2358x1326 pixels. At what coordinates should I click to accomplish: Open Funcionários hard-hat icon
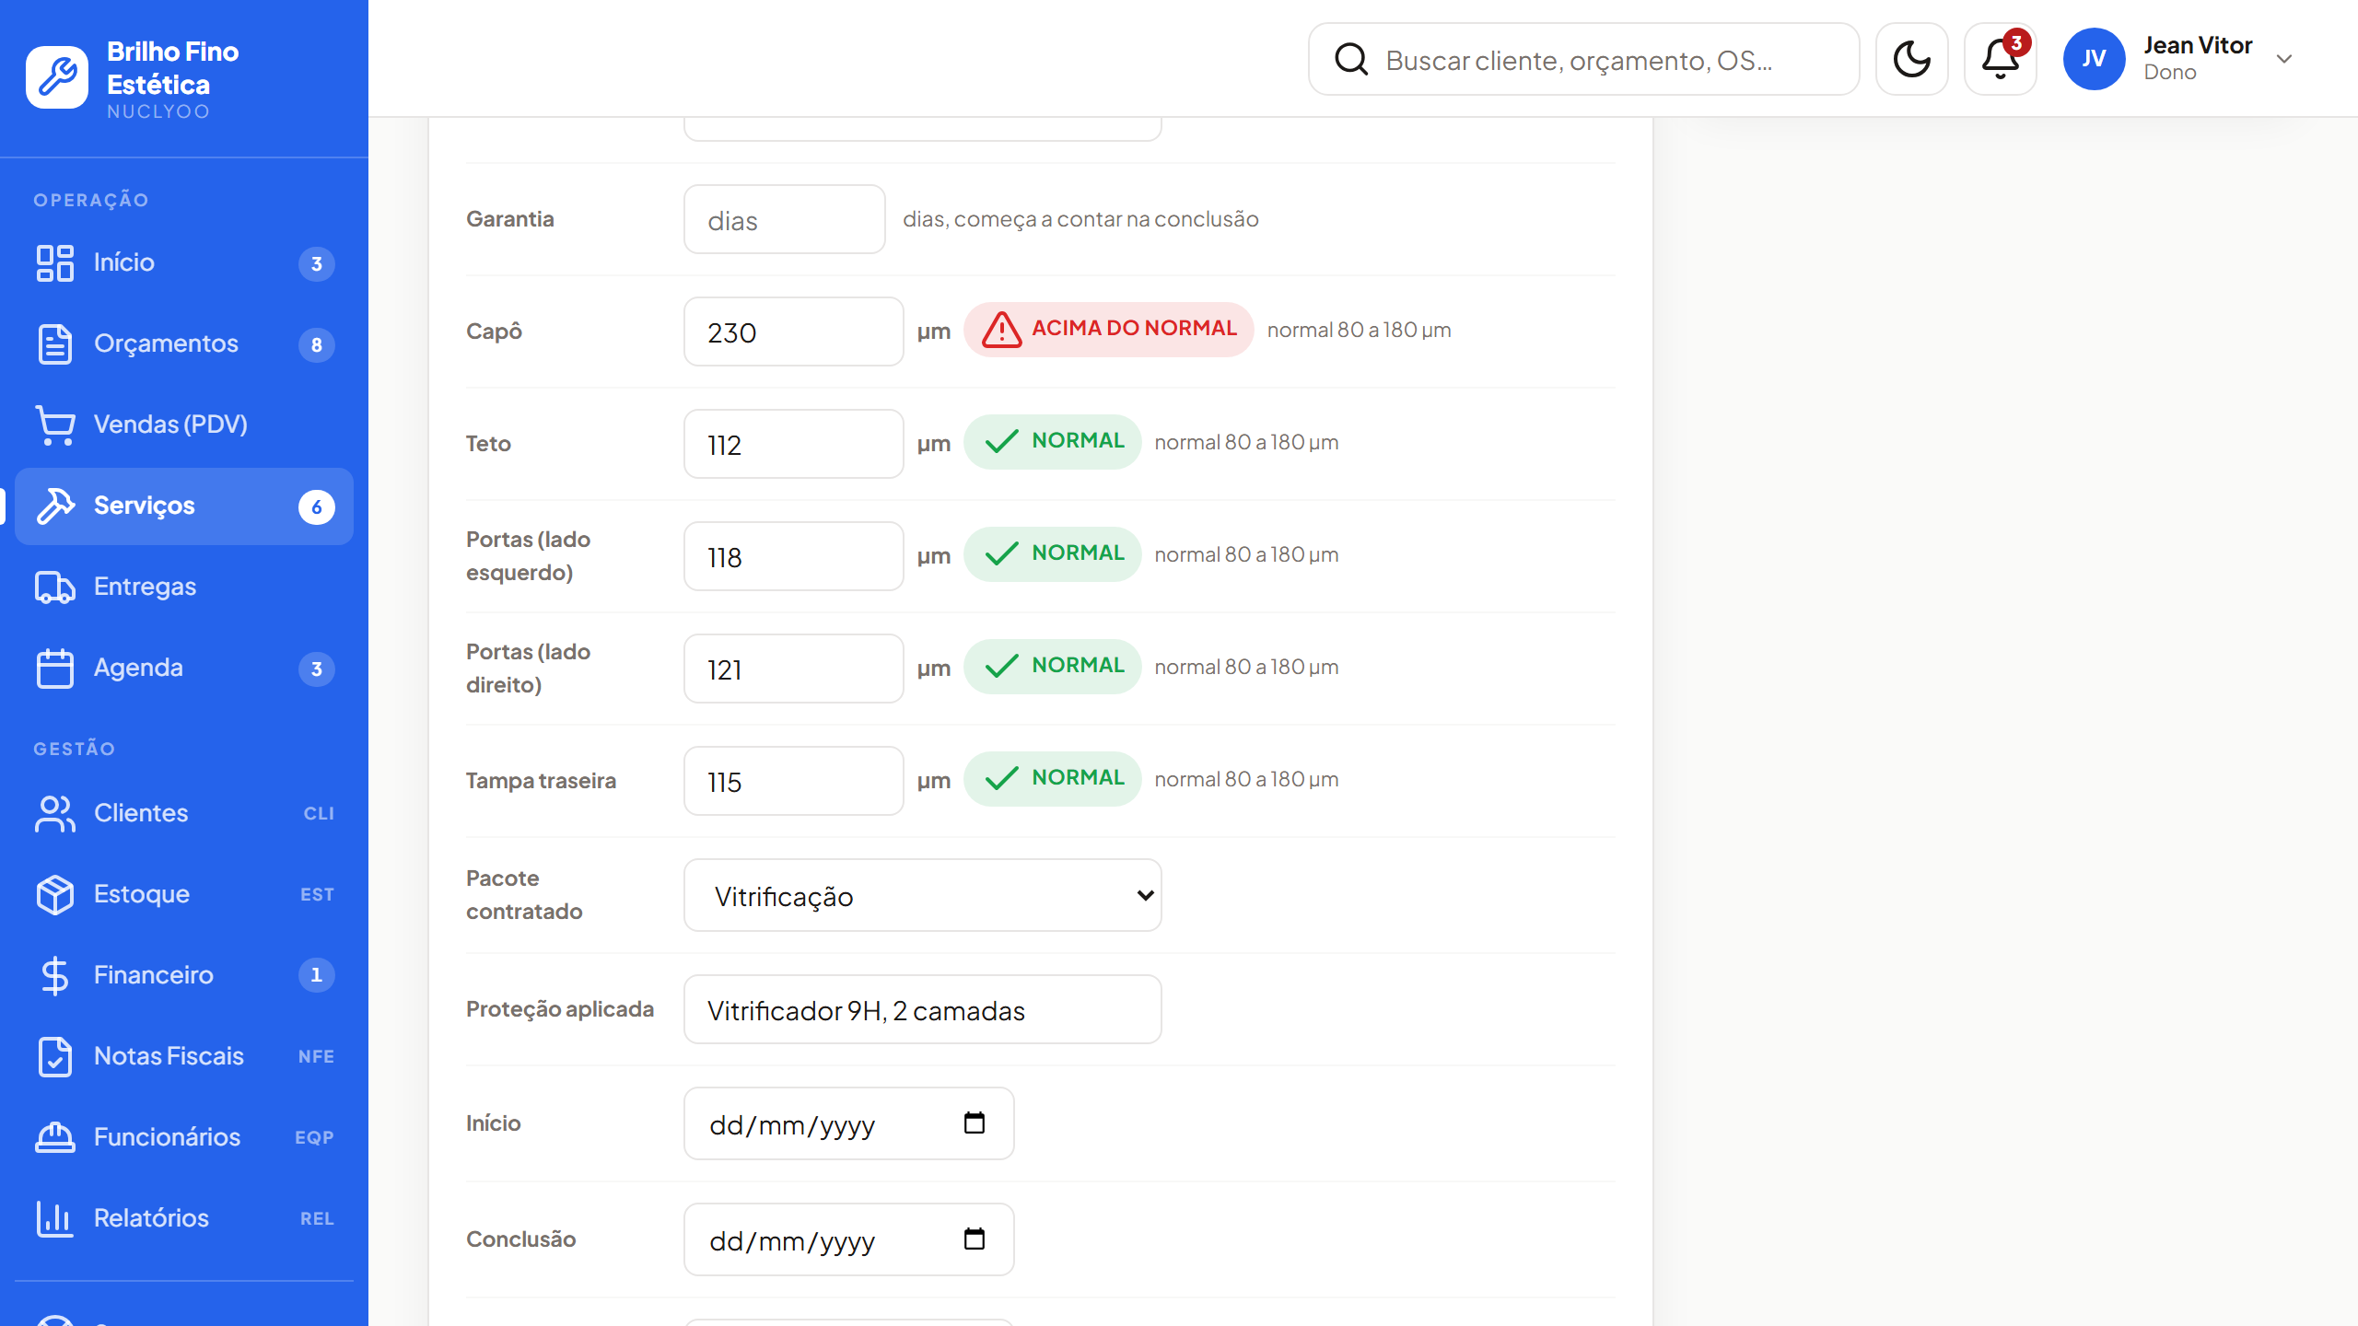click(x=55, y=1138)
